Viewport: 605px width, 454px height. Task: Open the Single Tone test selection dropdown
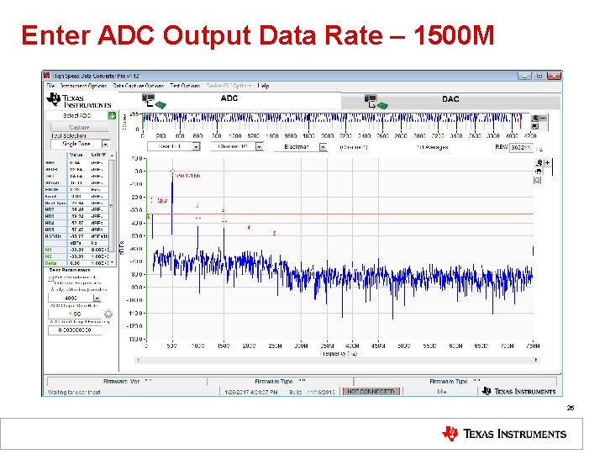point(105,144)
